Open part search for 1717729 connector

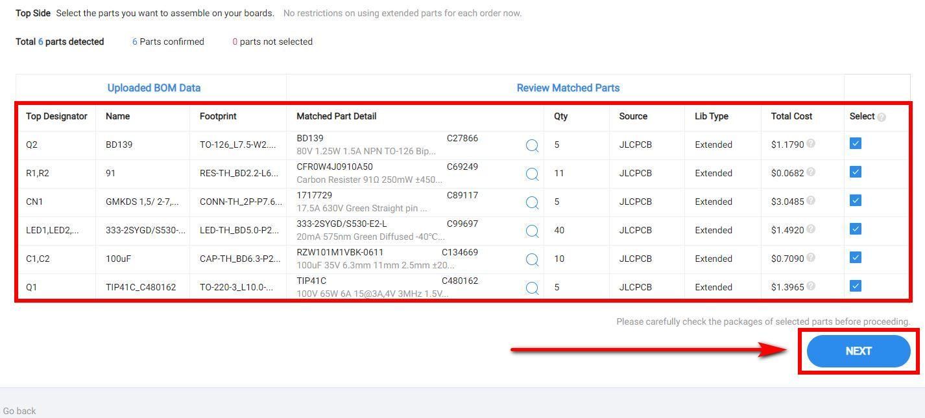tap(532, 203)
